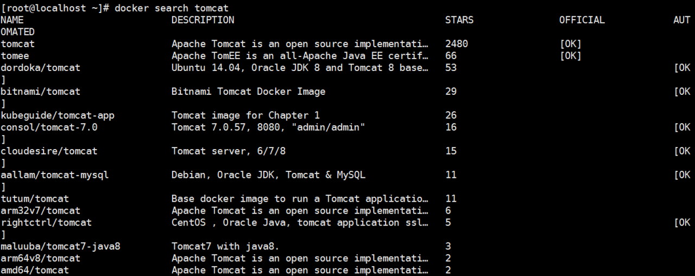Click the 'docker search tomcat' command text
Viewport: 695px width, 276px height.
point(172,8)
